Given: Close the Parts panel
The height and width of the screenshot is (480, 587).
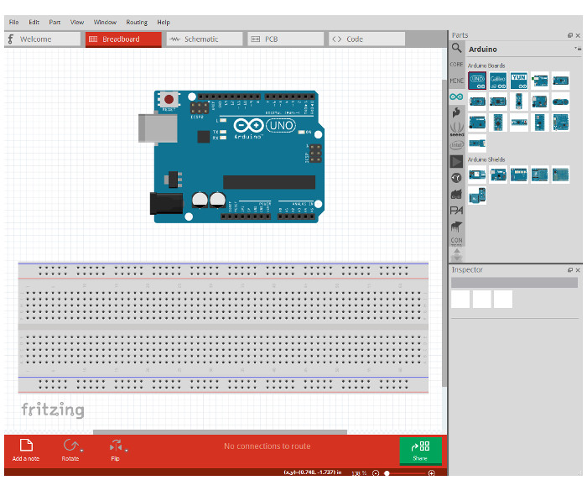Looking at the screenshot, I should click(x=578, y=35).
